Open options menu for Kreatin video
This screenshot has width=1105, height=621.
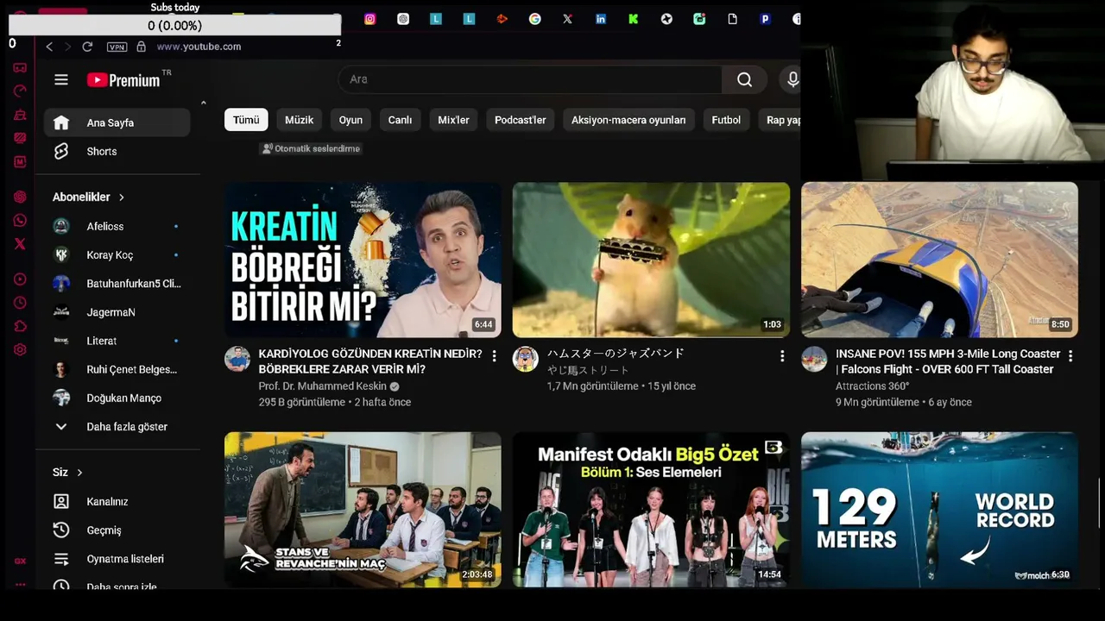coord(494,355)
